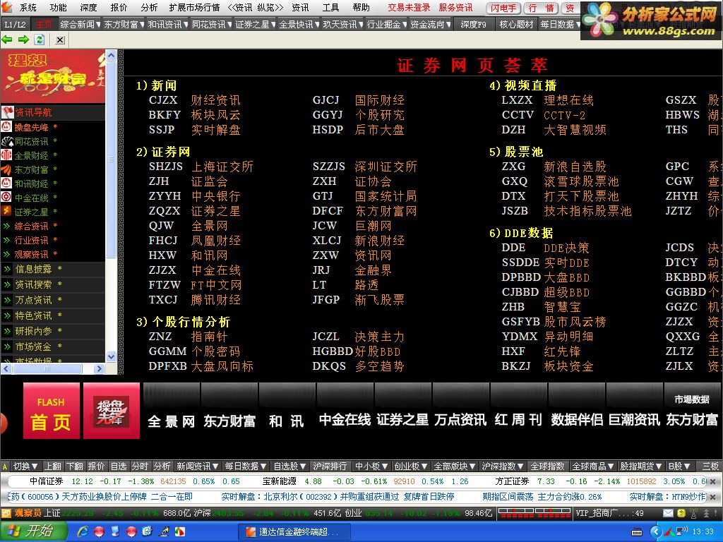
Task: Close the browser panel with the X icon
Action: tap(60, 40)
